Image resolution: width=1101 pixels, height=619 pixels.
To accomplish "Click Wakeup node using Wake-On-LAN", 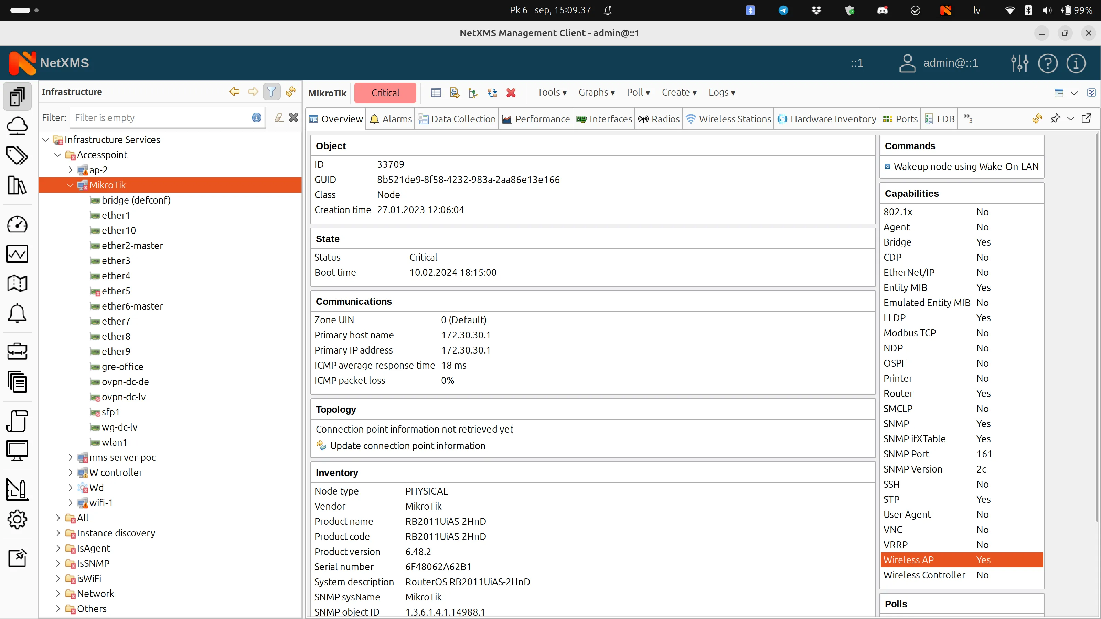I will tap(965, 166).
